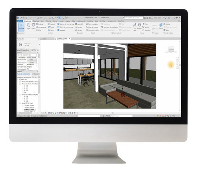Select the Agujero shaft tool
197x172 pixels.
[139, 26]
